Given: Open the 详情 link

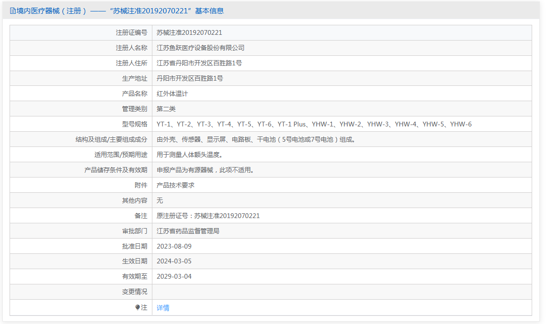Looking at the screenshot, I should coord(163,308).
